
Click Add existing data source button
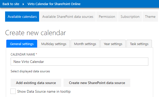[36, 83]
